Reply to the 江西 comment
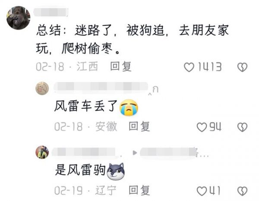Screen dimensions: 259x201 [121, 66]
